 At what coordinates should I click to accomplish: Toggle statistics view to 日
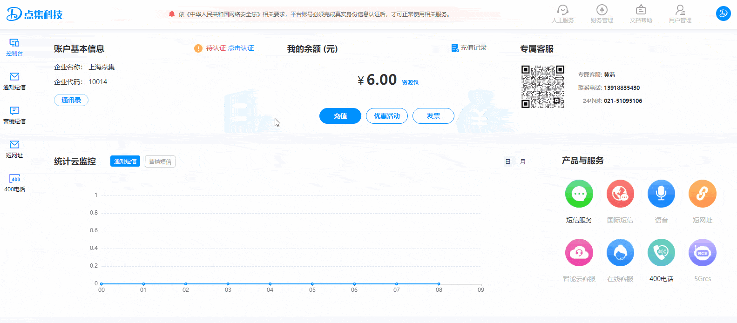pos(508,162)
